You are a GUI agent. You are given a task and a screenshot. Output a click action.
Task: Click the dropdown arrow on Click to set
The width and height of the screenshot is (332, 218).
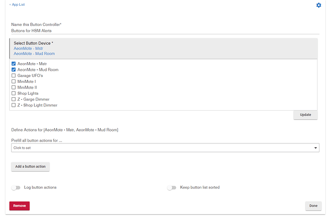[x=316, y=148]
